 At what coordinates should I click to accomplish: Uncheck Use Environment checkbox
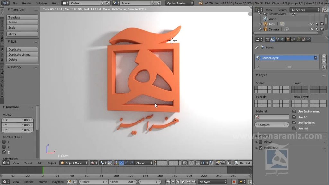click(294, 111)
